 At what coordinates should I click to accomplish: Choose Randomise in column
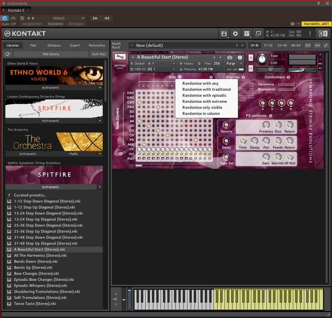click(201, 113)
